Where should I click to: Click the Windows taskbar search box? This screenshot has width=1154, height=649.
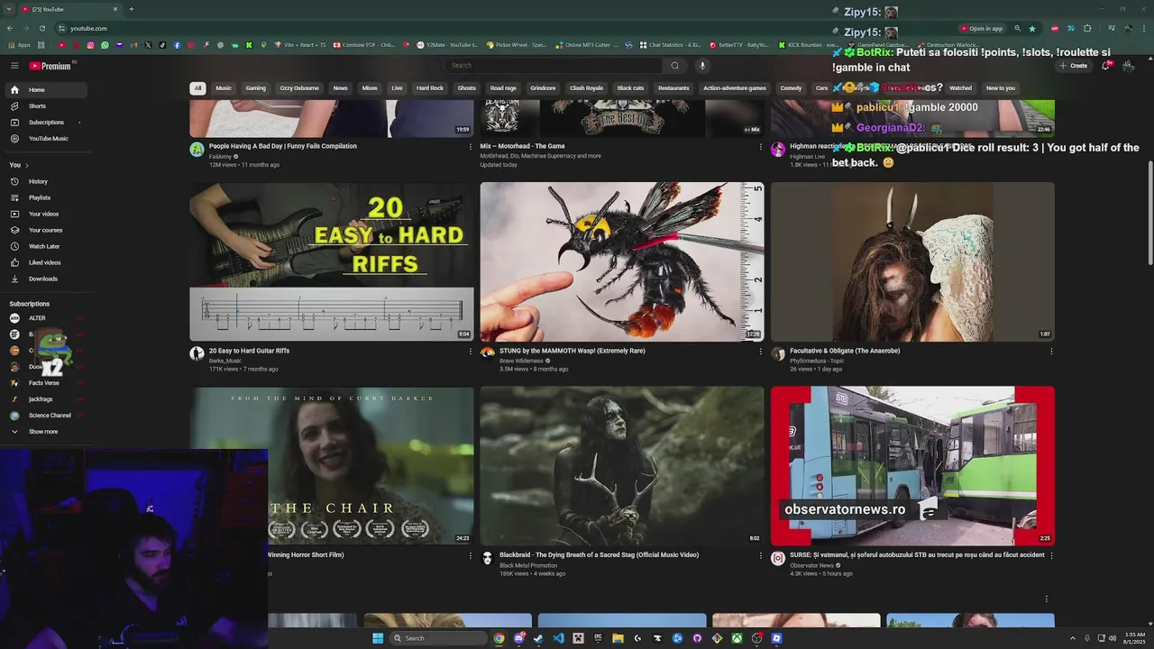pos(438,638)
